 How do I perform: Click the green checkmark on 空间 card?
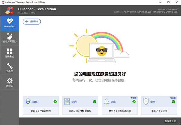(x=94, y=102)
